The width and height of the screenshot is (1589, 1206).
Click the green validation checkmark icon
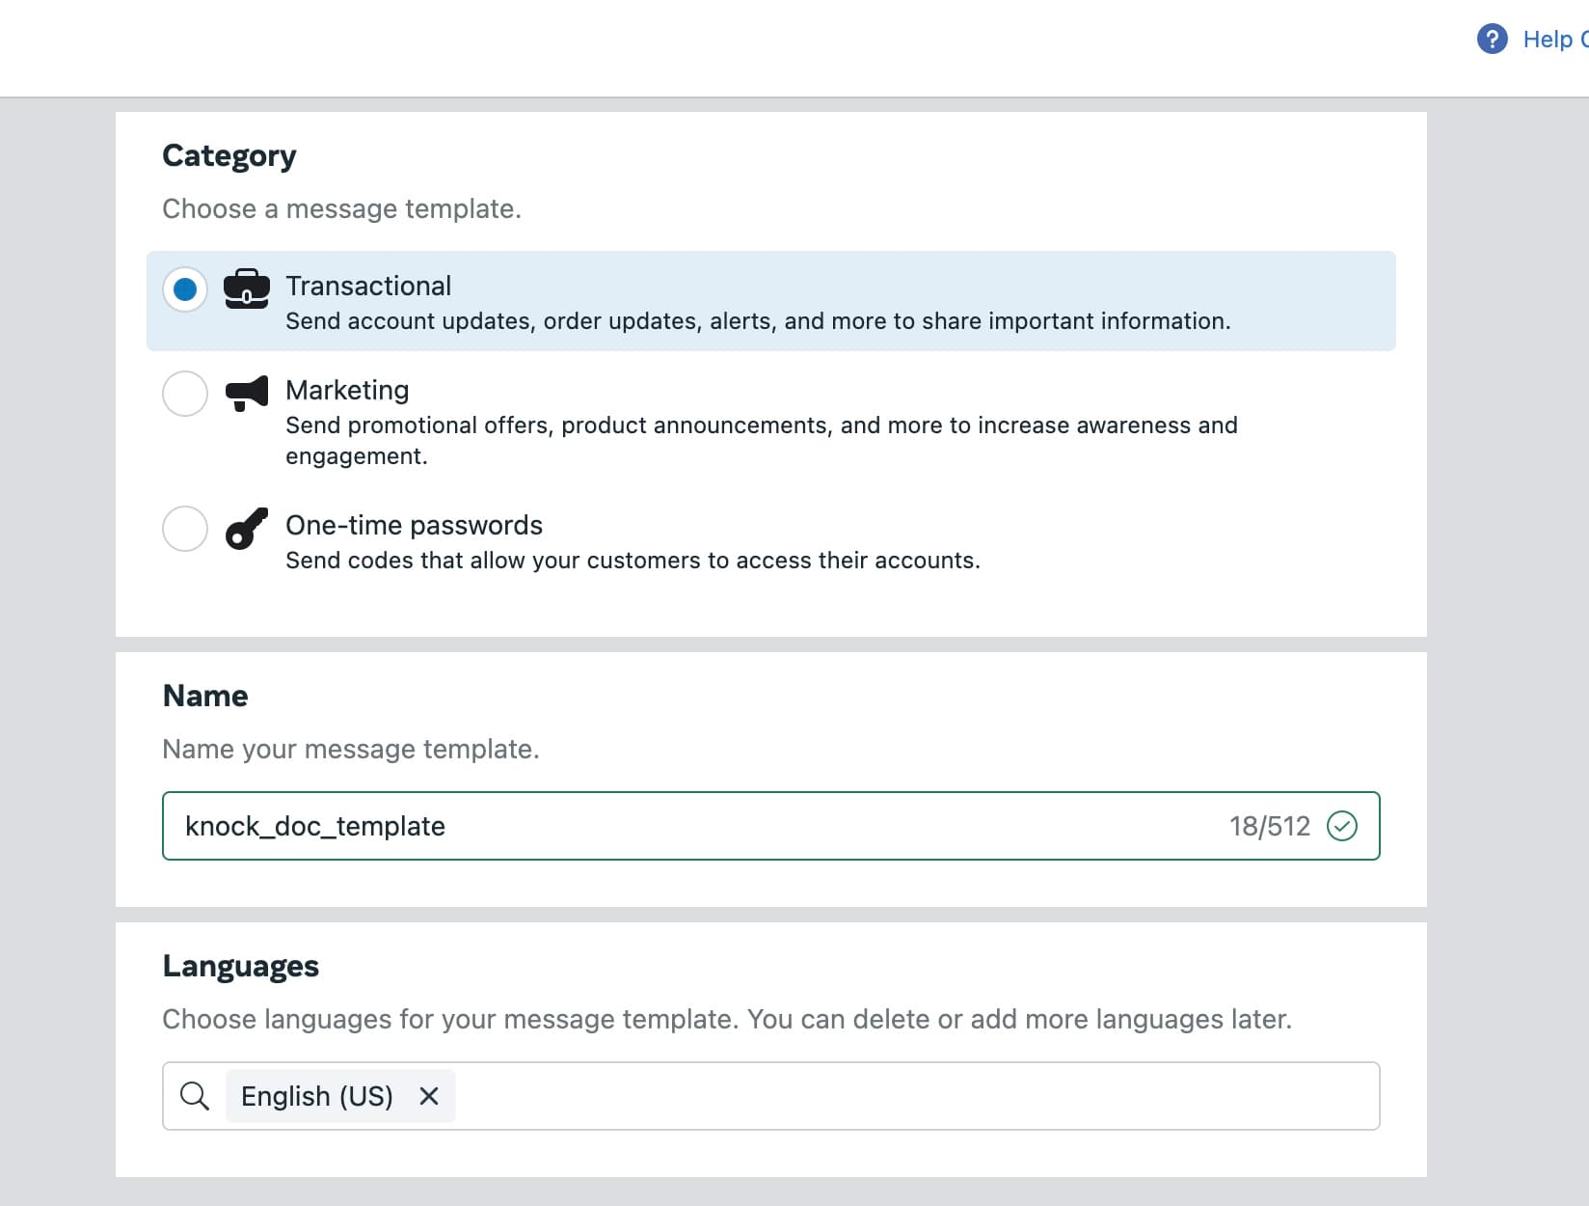click(1342, 826)
